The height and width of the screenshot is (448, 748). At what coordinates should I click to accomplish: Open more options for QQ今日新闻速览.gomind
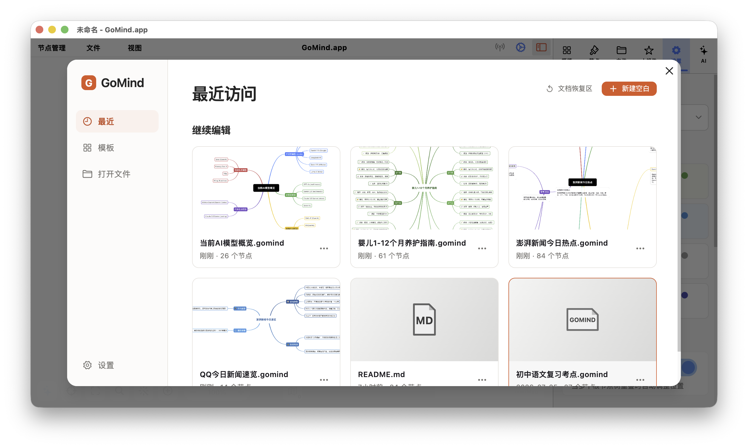click(324, 380)
